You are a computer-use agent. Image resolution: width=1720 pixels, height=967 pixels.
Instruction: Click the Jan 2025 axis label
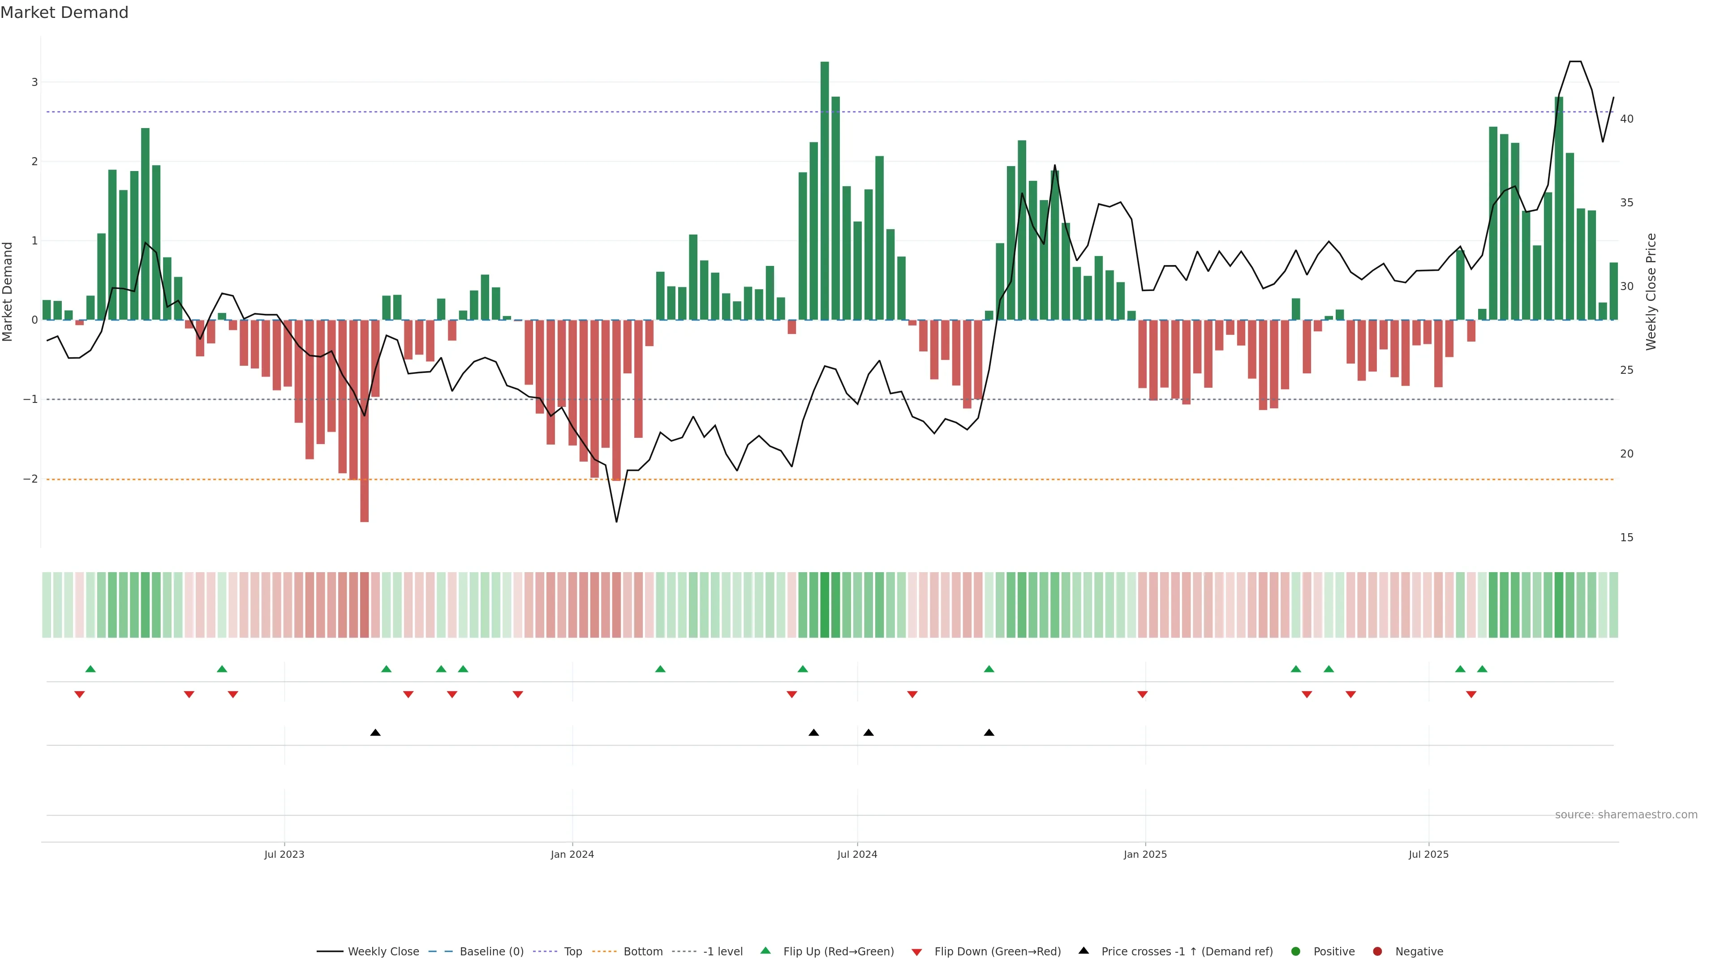click(x=1145, y=854)
